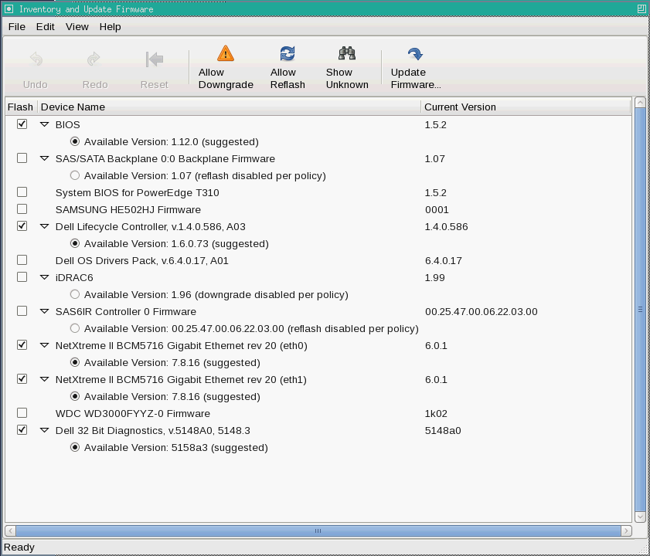Click the vertical scrollbar thumb
This screenshot has width=650, height=556.
pyautogui.click(x=640, y=309)
